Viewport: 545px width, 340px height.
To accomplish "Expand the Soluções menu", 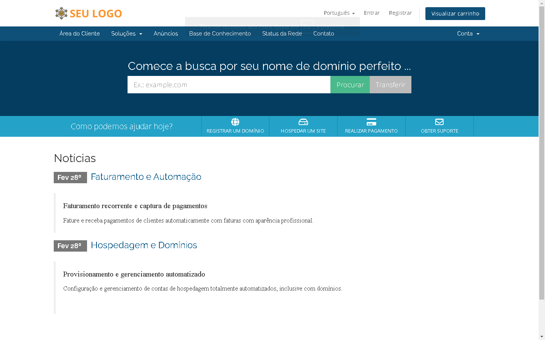I will [x=126, y=34].
